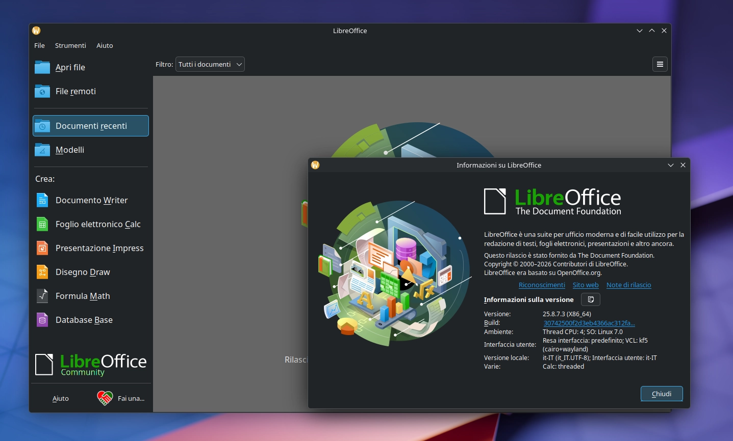Click the version text 25.8.7.3 (X86_64)

click(567, 314)
